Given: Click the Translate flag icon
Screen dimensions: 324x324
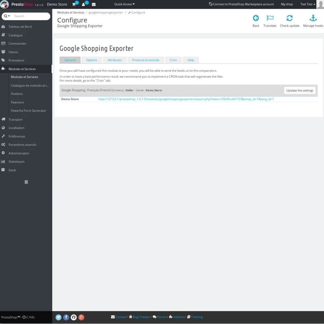Looking at the screenshot, I should coord(270,18).
